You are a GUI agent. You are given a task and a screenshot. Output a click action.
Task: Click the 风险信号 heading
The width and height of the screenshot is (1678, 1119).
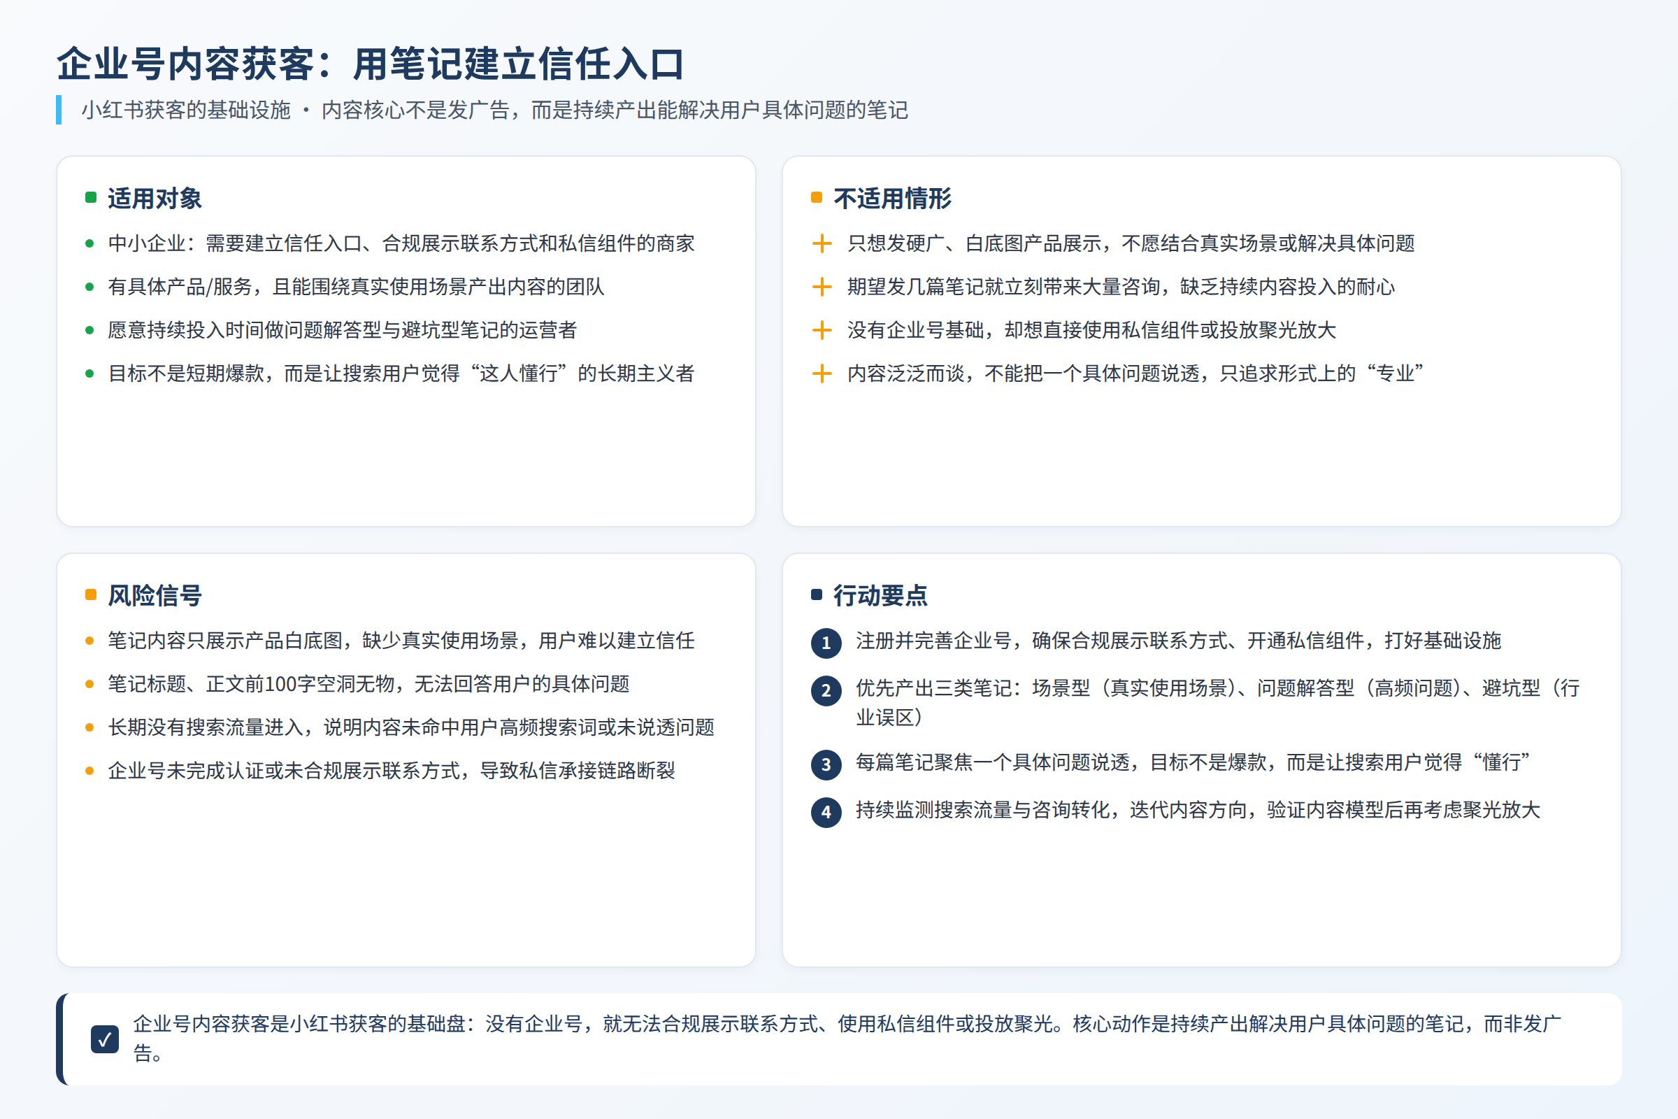coord(155,595)
